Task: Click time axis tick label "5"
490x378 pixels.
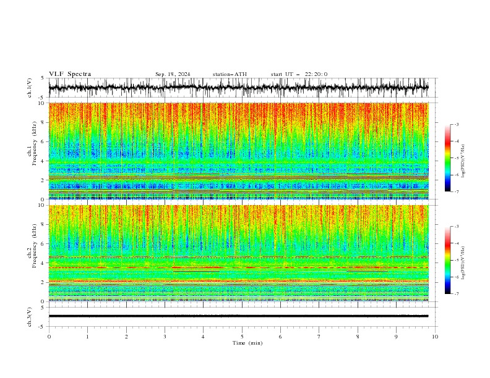Action: (x=242, y=337)
